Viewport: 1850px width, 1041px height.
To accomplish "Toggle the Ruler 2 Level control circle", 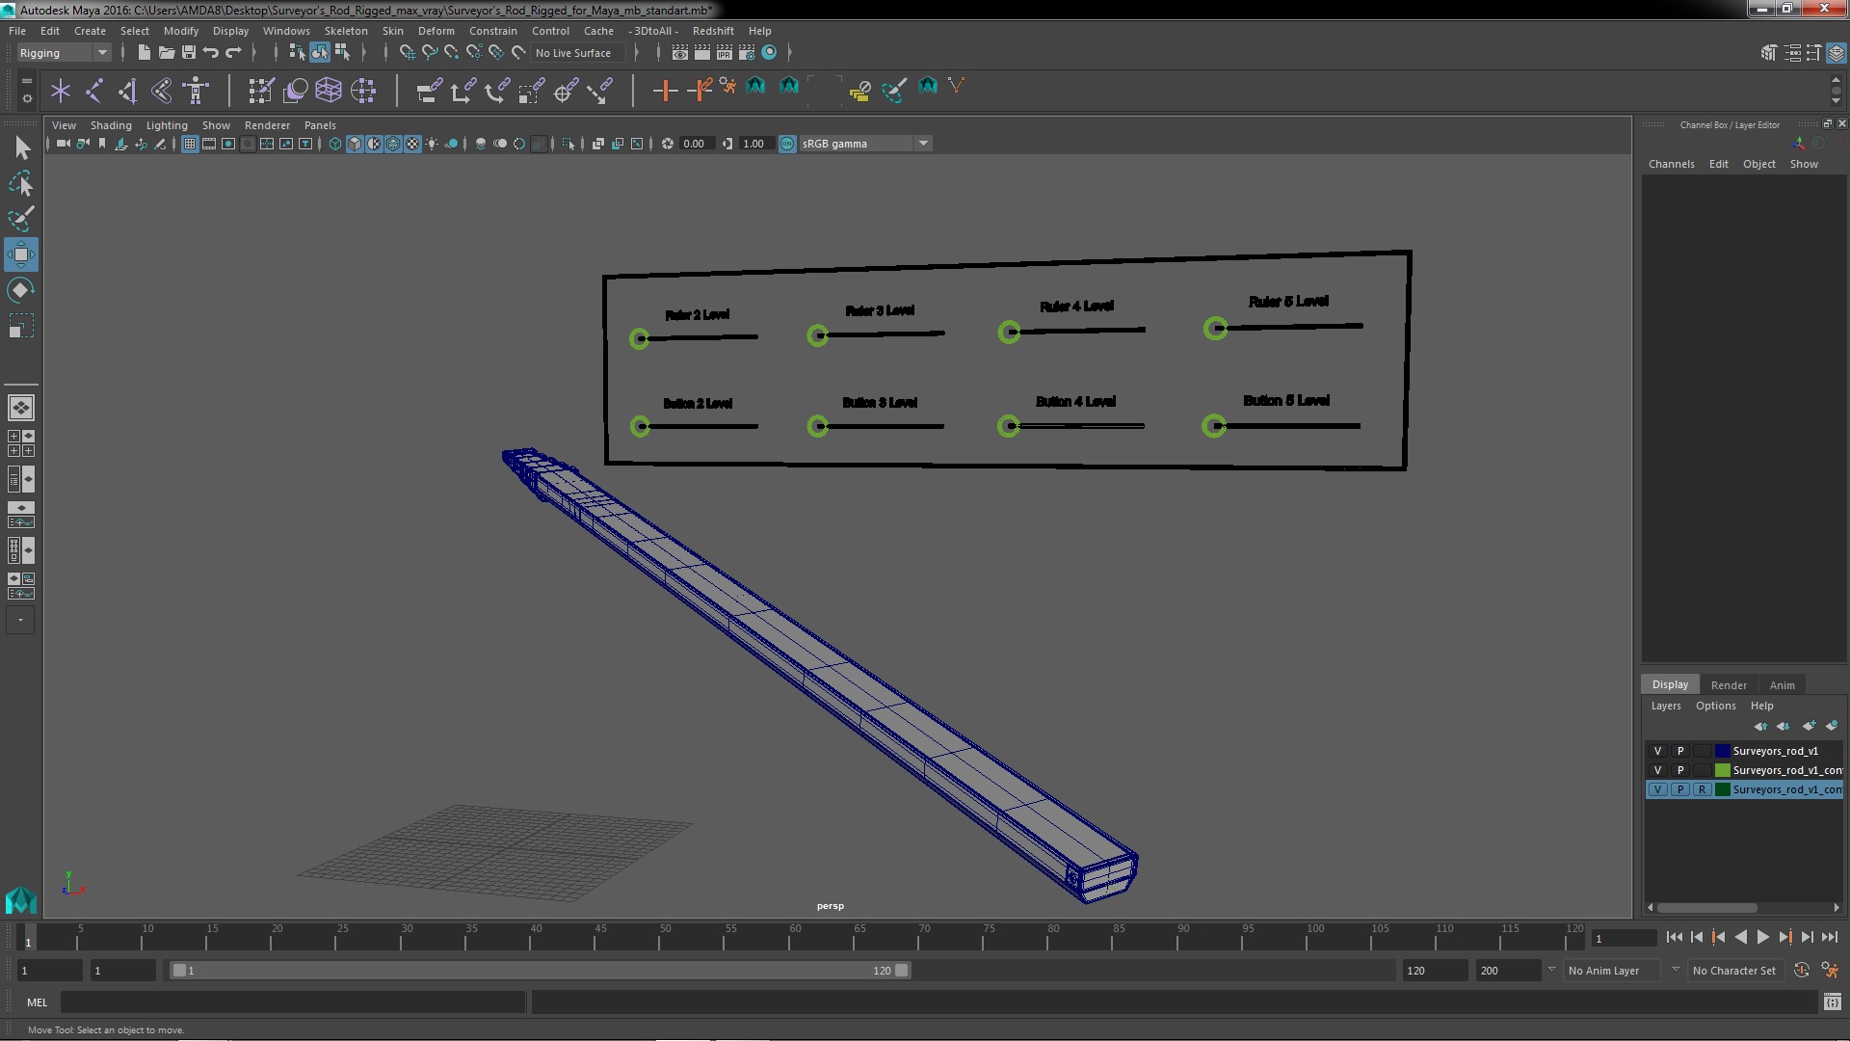I will coord(639,338).
